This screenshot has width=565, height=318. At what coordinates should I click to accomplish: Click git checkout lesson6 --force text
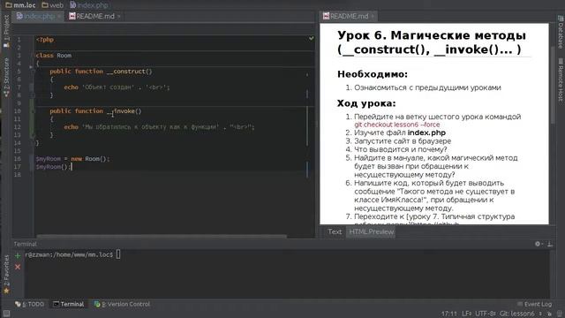click(x=396, y=125)
